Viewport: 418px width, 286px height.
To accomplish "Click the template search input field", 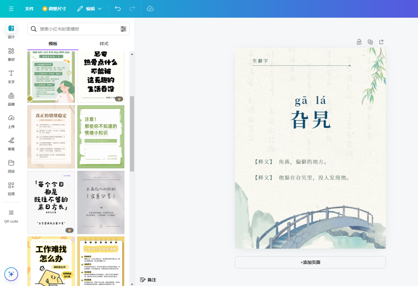I will click(75, 29).
